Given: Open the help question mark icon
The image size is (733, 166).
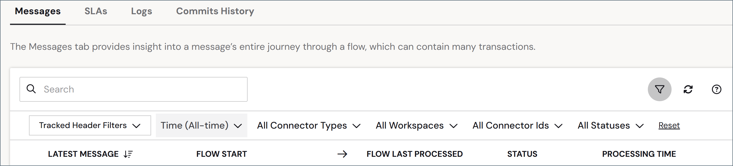Looking at the screenshot, I should tap(716, 89).
